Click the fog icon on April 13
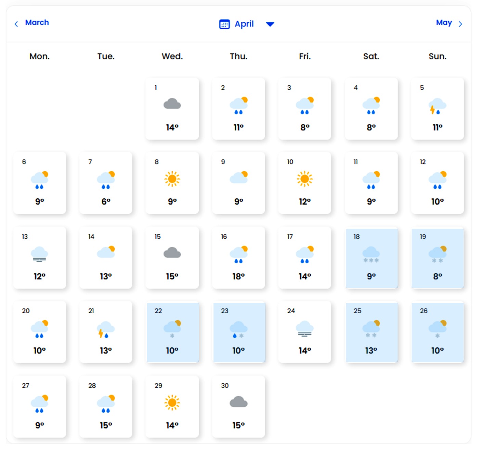 click(x=39, y=254)
